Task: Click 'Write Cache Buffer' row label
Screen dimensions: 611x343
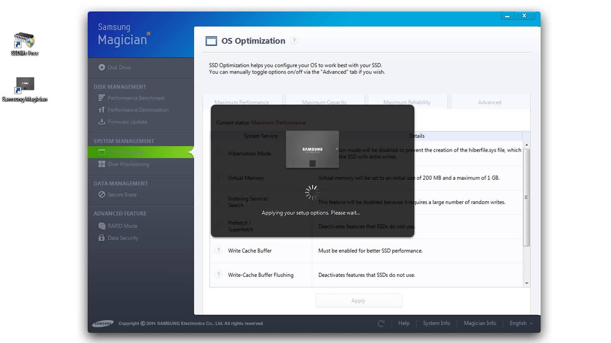Action: (250, 251)
